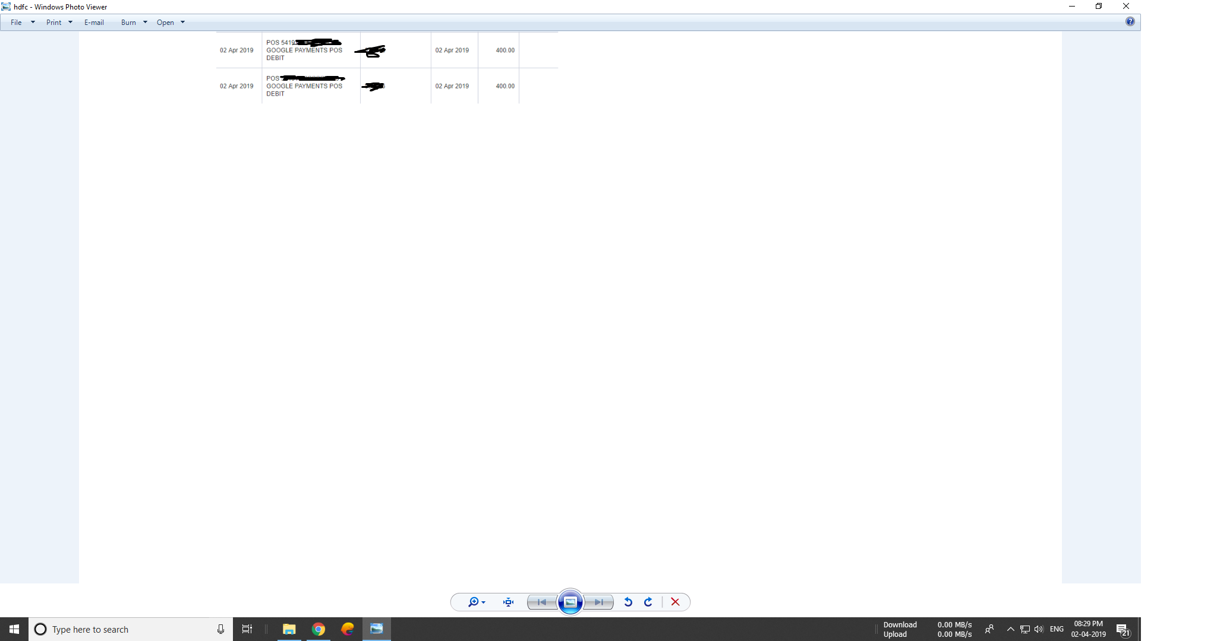Expand the Burn dropdown arrow
The height and width of the screenshot is (641, 1217).
tap(145, 23)
